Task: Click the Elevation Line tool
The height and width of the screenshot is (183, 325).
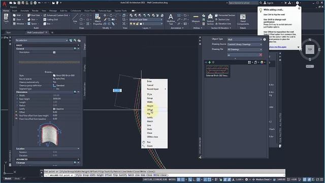Action: click(x=223, y=24)
